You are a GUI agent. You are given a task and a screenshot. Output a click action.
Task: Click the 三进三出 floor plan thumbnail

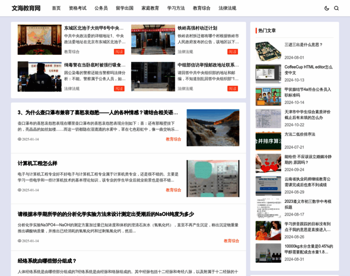point(268,51)
